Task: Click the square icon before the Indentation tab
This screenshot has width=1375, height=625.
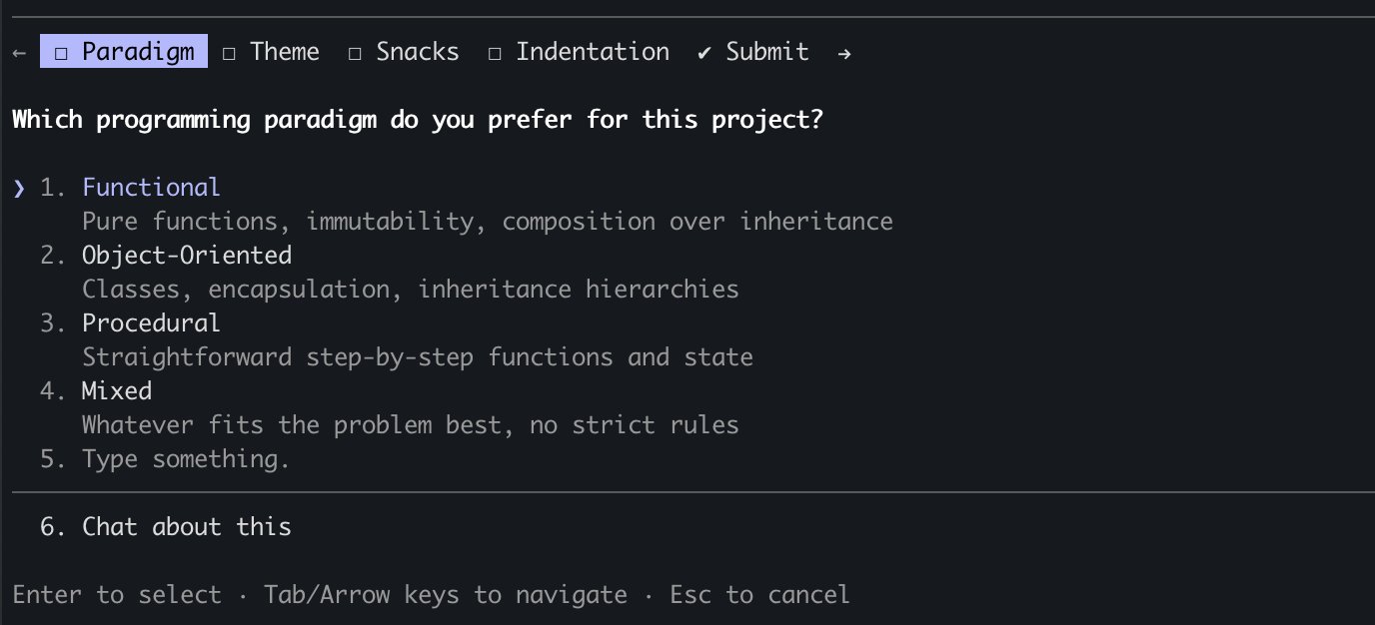Action: point(494,52)
